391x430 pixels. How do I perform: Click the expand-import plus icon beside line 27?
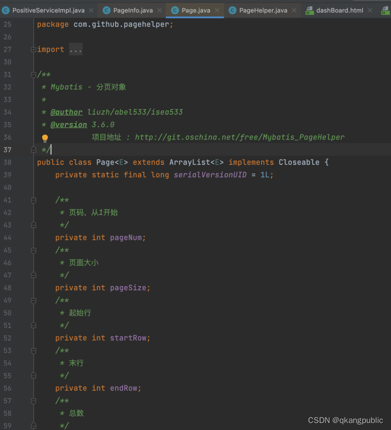(x=33, y=49)
